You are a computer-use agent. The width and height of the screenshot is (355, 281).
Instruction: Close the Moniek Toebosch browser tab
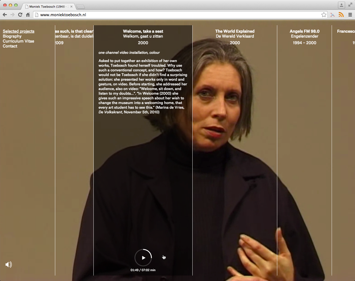[71, 7]
